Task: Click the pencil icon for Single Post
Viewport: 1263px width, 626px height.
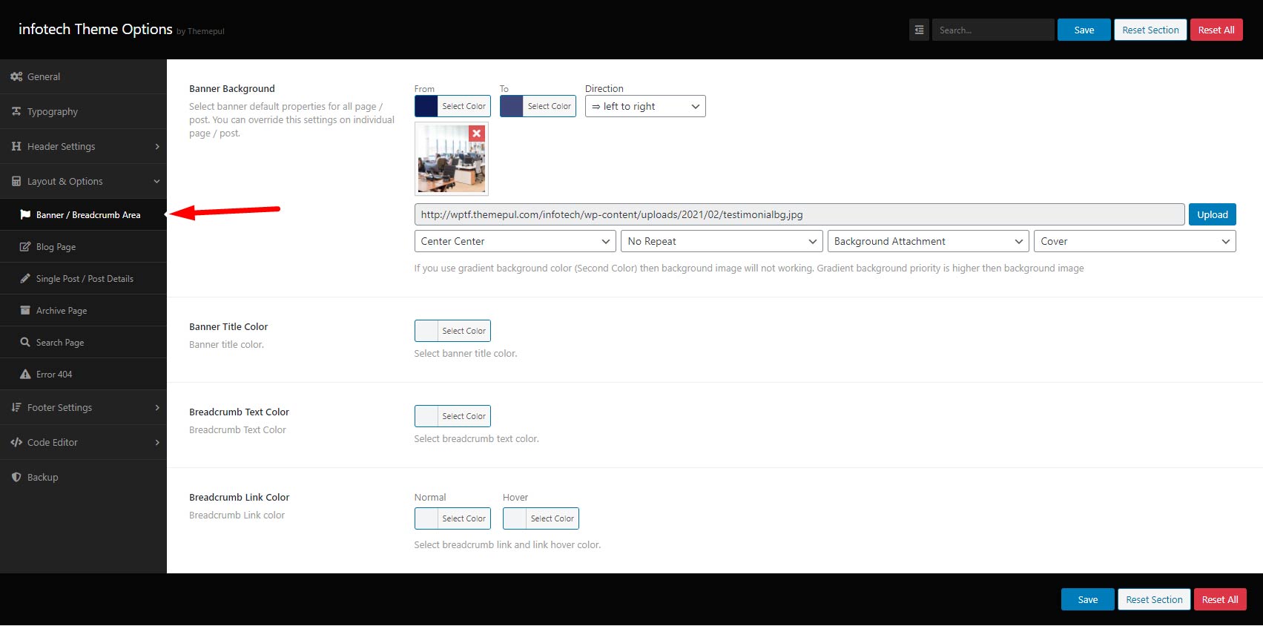Action: tap(25, 278)
